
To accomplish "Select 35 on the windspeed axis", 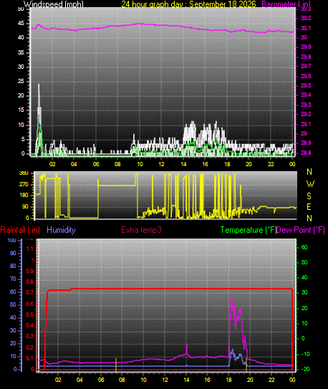I will [21, 52].
